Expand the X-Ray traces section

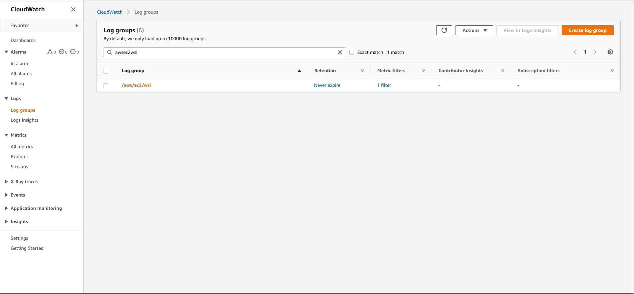[6, 182]
